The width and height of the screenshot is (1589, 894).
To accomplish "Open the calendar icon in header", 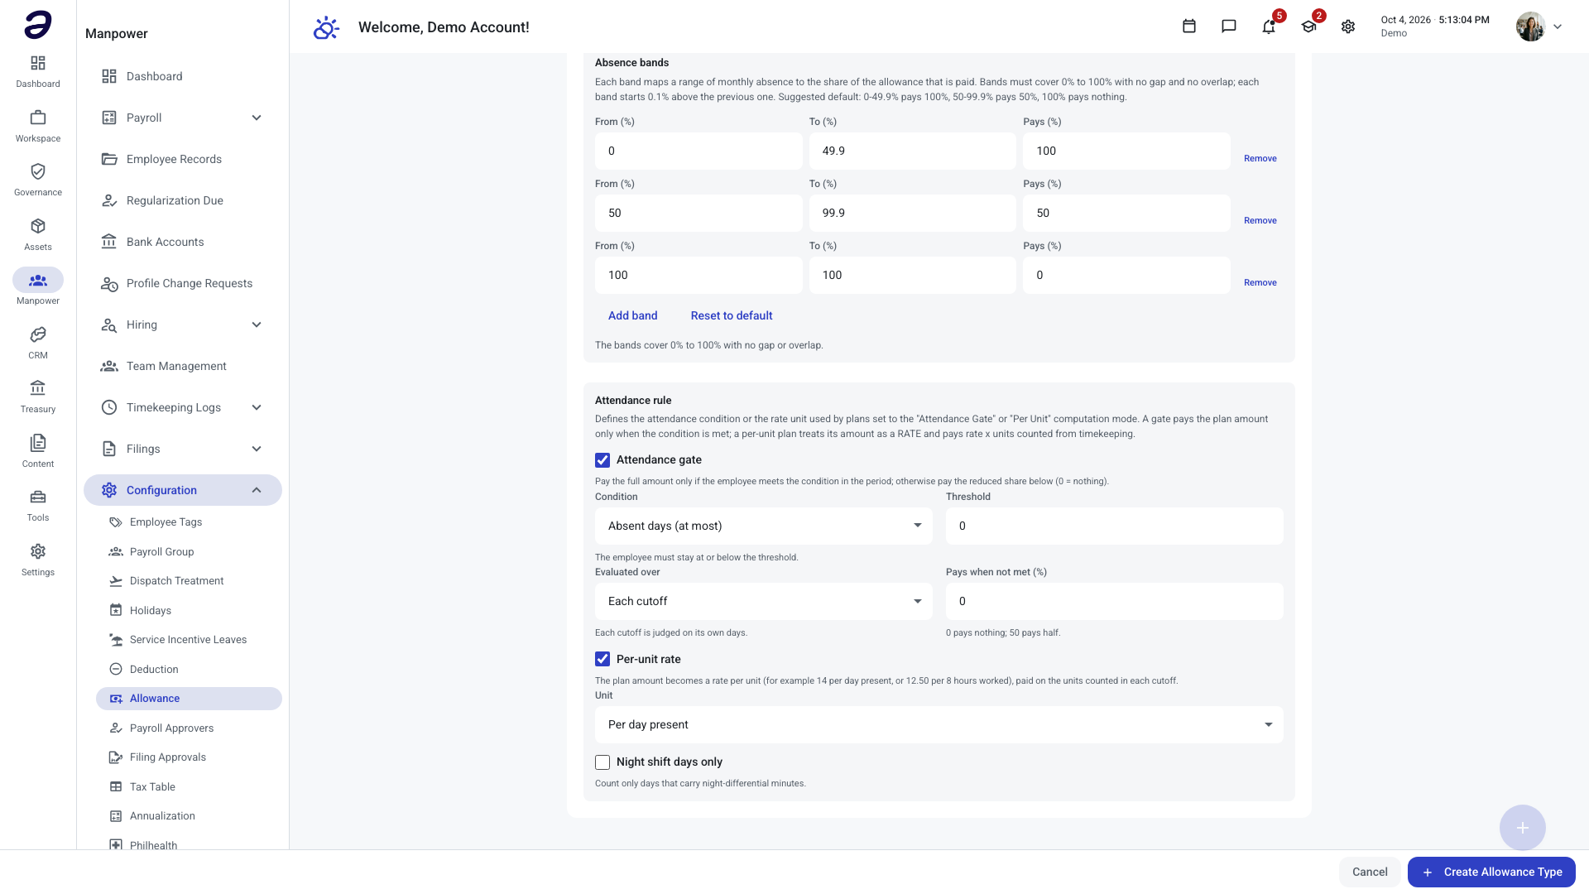I will (x=1189, y=26).
